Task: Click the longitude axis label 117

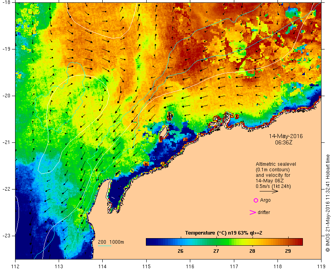Action: click(x=234, y=266)
